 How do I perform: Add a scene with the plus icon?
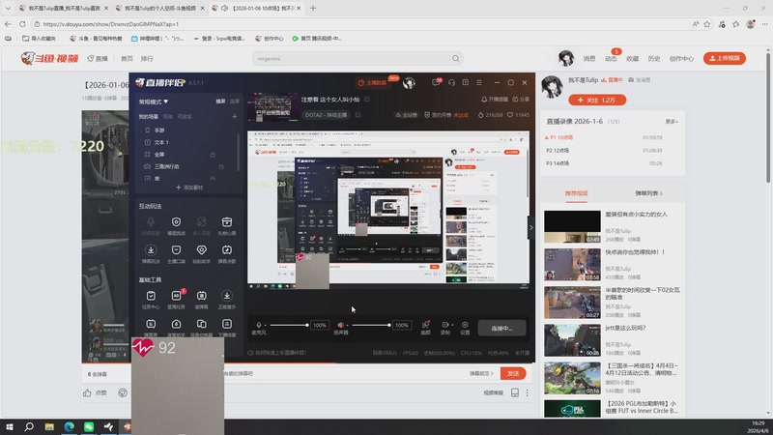point(235,116)
